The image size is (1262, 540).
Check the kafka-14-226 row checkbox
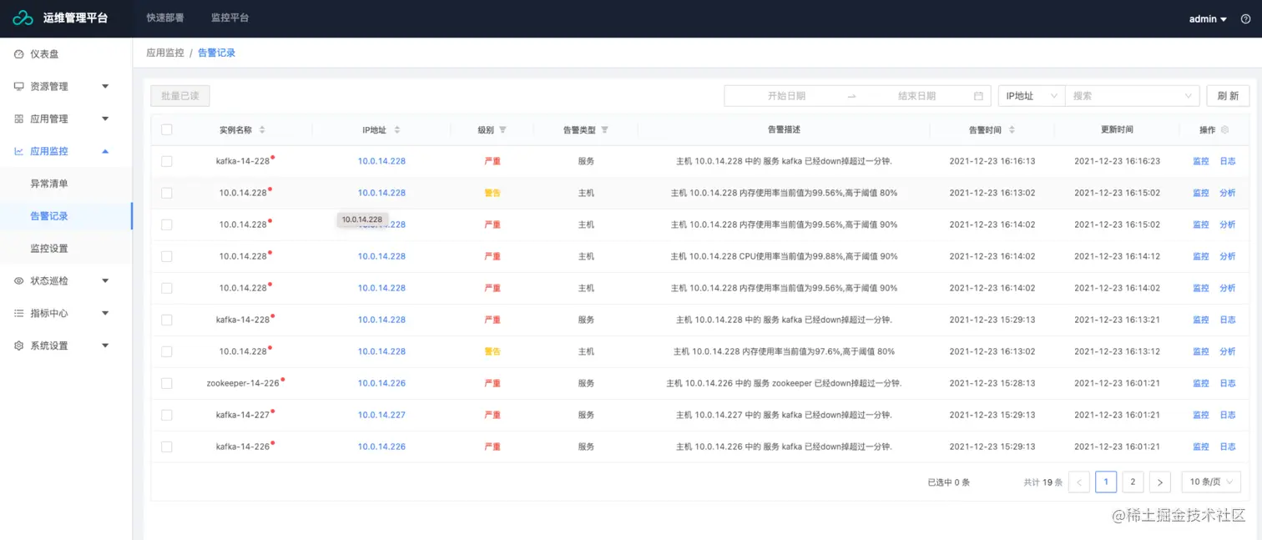(167, 447)
